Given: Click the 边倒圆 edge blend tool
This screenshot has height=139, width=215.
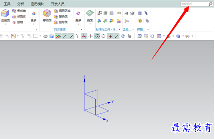Looking at the screenshot, I should (x=5, y=15).
